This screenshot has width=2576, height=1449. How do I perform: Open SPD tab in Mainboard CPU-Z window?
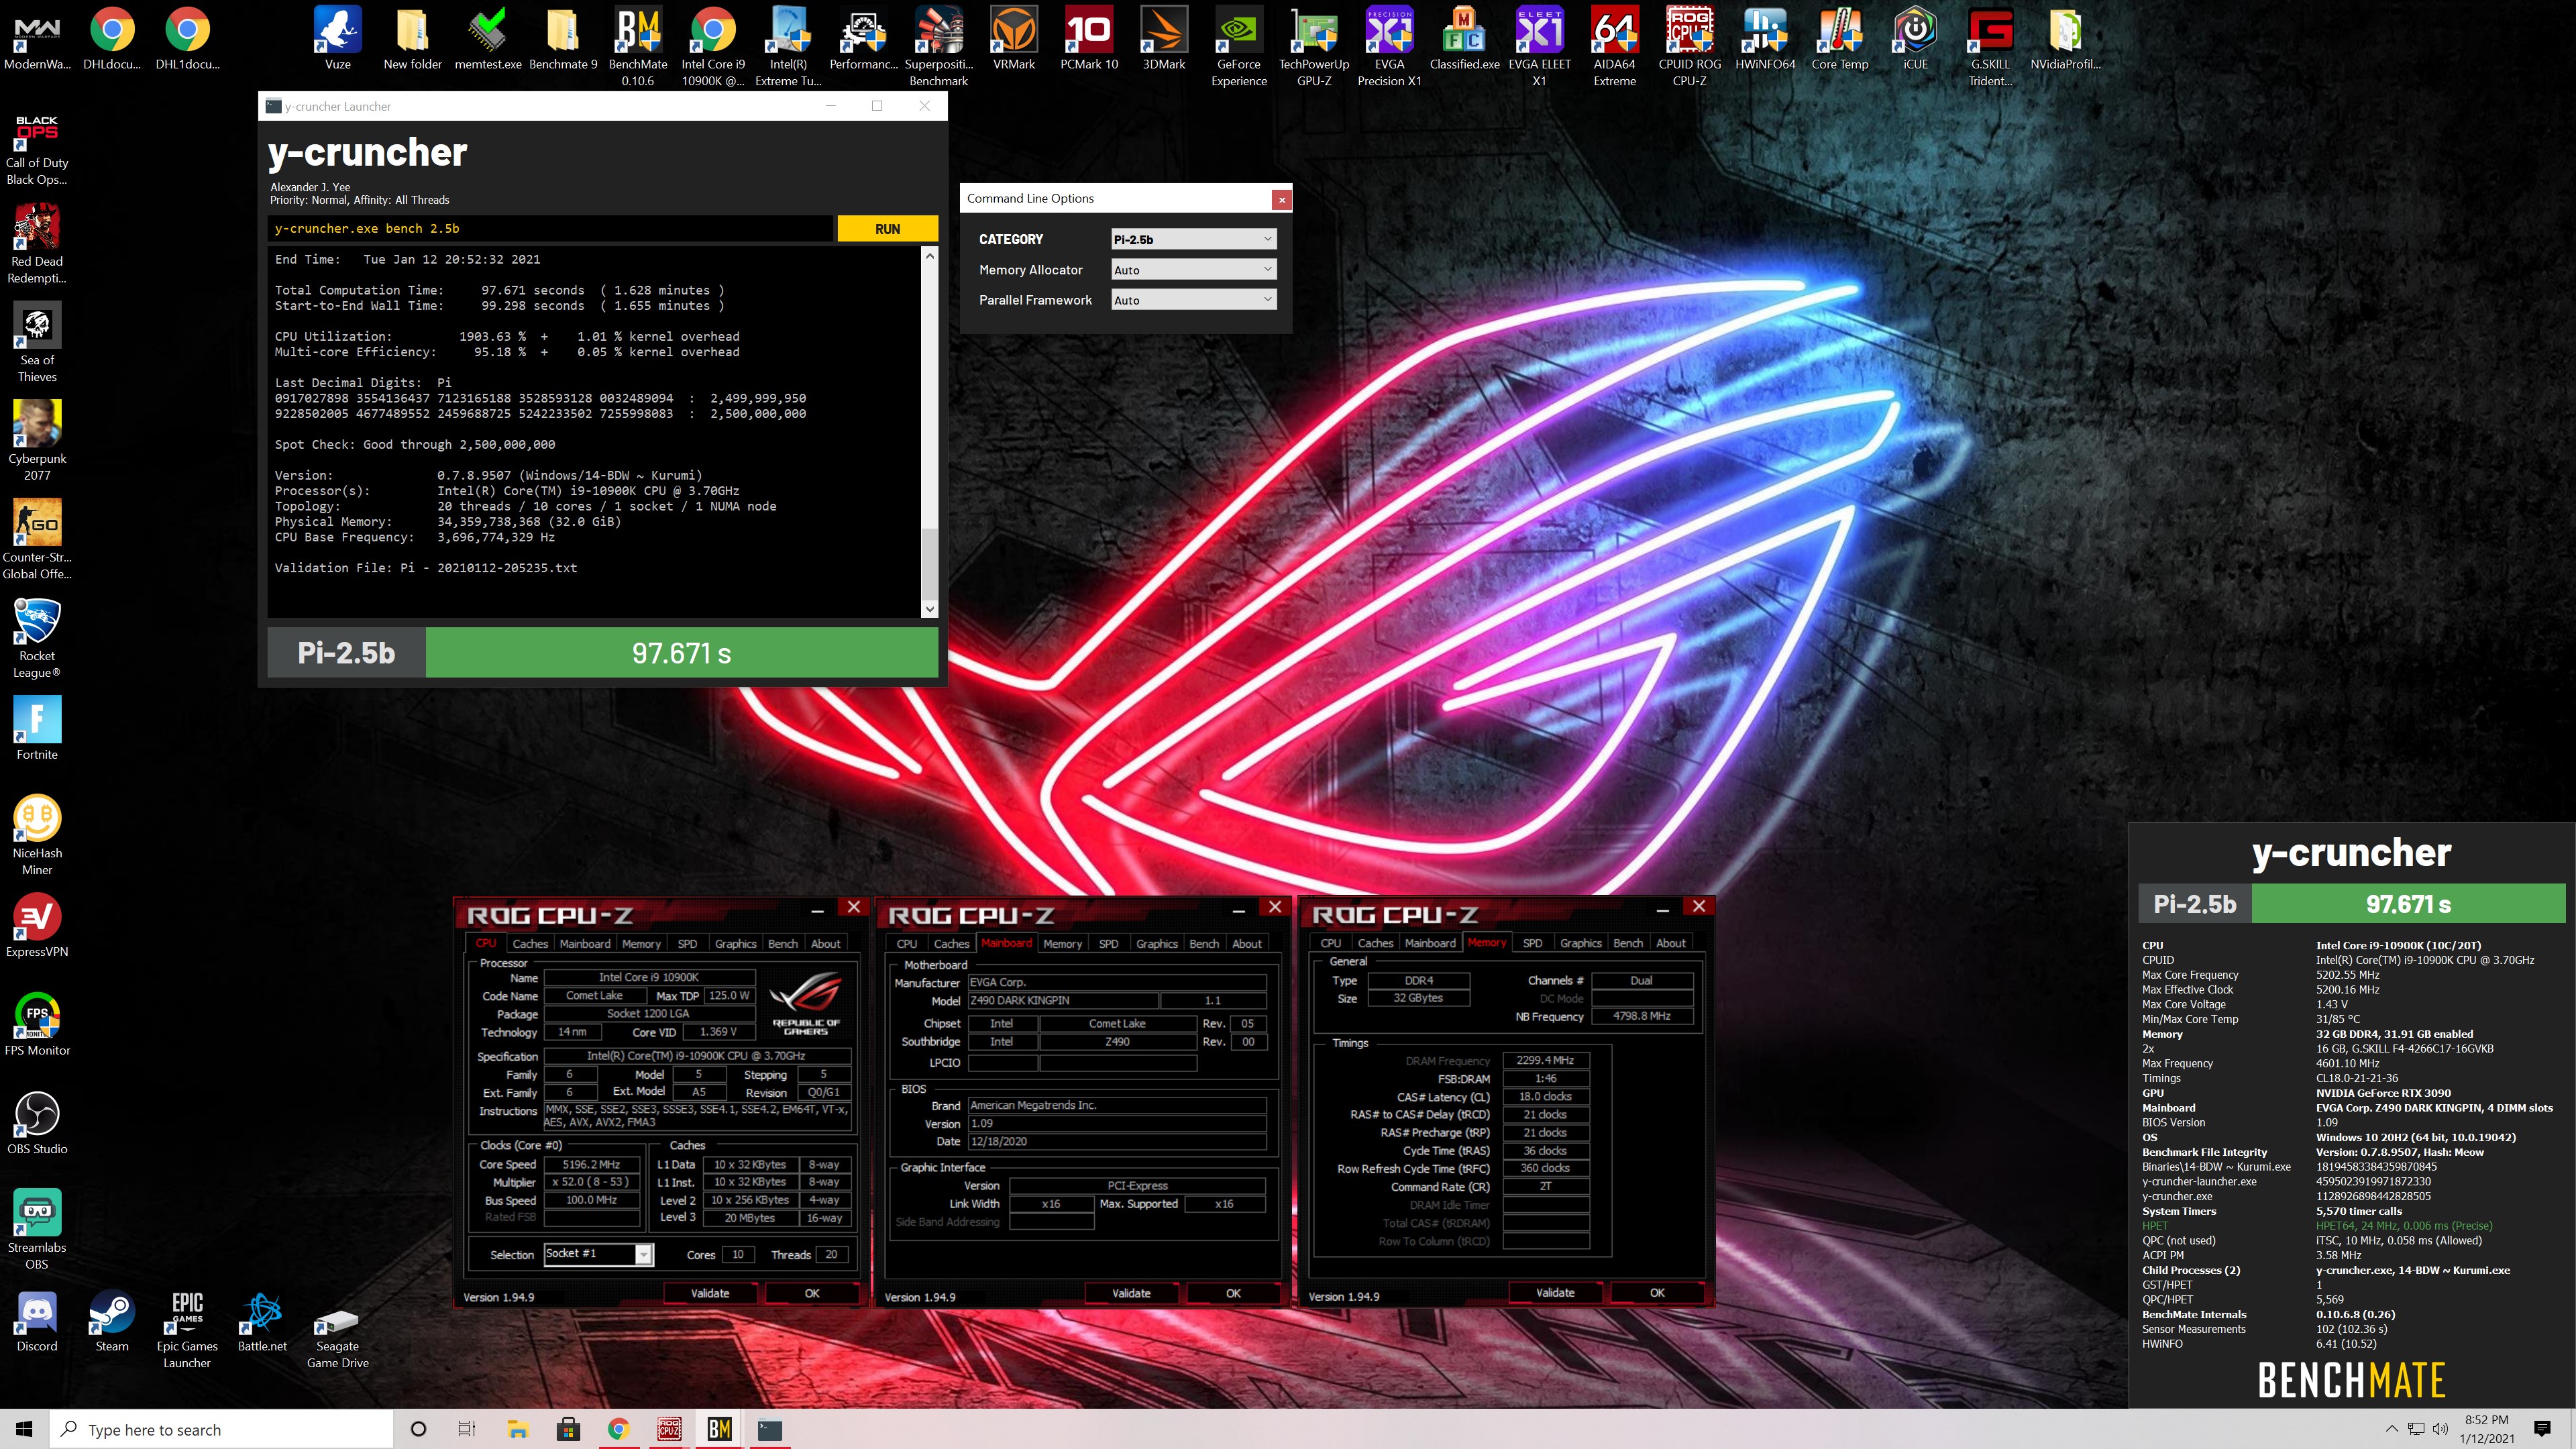[x=1108, y=943]
